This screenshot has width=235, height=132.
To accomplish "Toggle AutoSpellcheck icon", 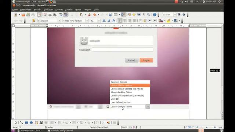I will coord(66,15).
